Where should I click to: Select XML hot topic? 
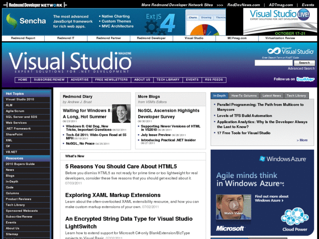click(27, 140)
